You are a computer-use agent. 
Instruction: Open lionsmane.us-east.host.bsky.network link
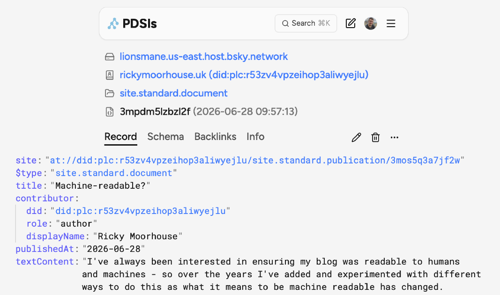(204, 57)
